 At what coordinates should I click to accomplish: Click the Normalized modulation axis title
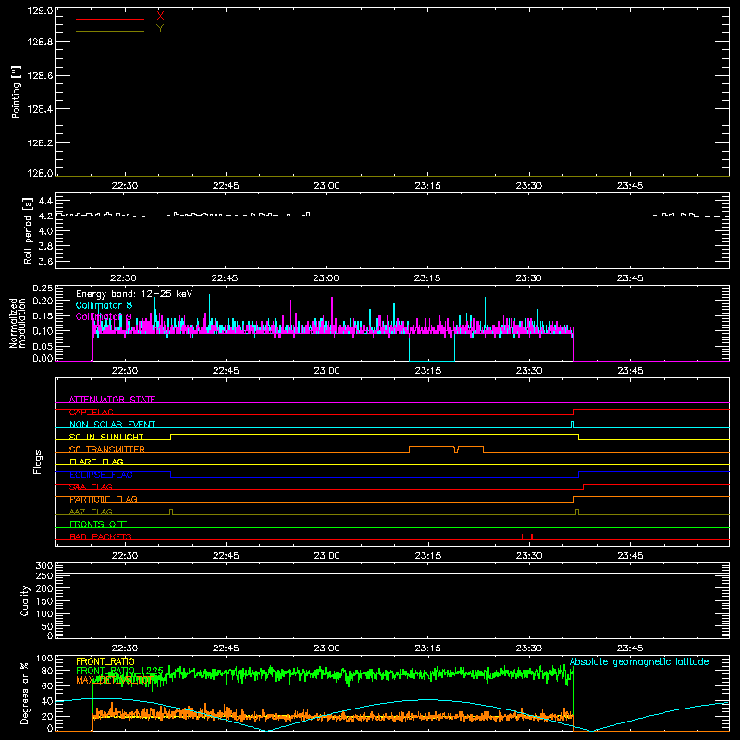pyautogui.click(x=17, y=323)
